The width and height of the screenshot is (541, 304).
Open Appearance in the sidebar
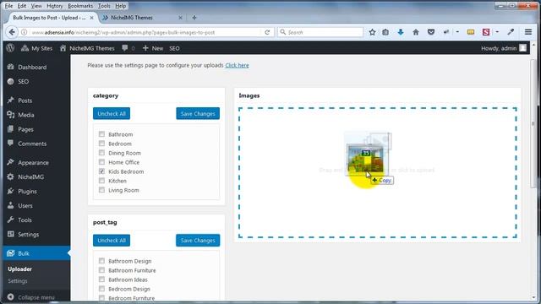pos(33,163)
